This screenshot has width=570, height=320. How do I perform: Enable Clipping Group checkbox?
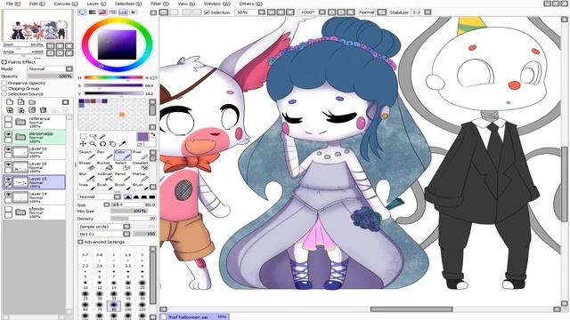(4, 89)
